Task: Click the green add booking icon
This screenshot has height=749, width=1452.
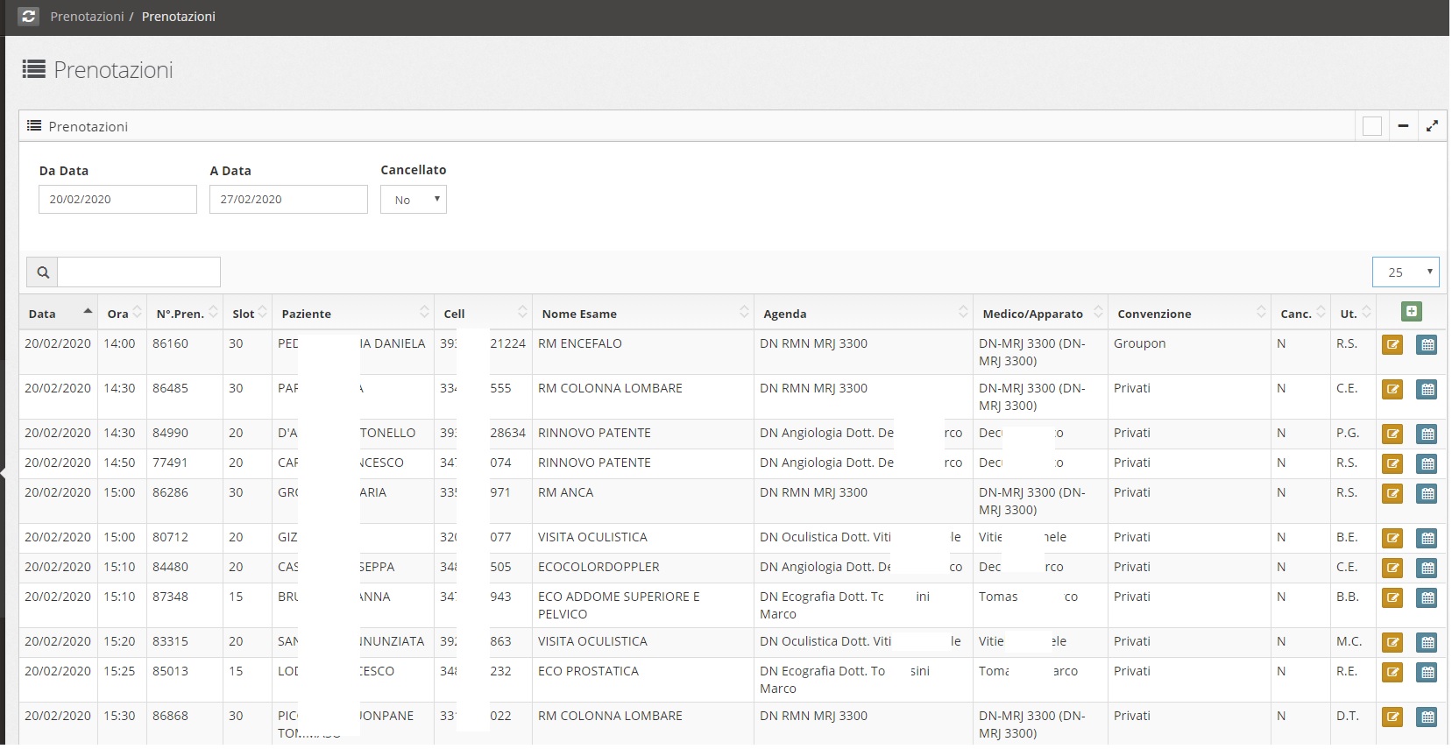Action: pyautogui.click(x=1411, y=312)
